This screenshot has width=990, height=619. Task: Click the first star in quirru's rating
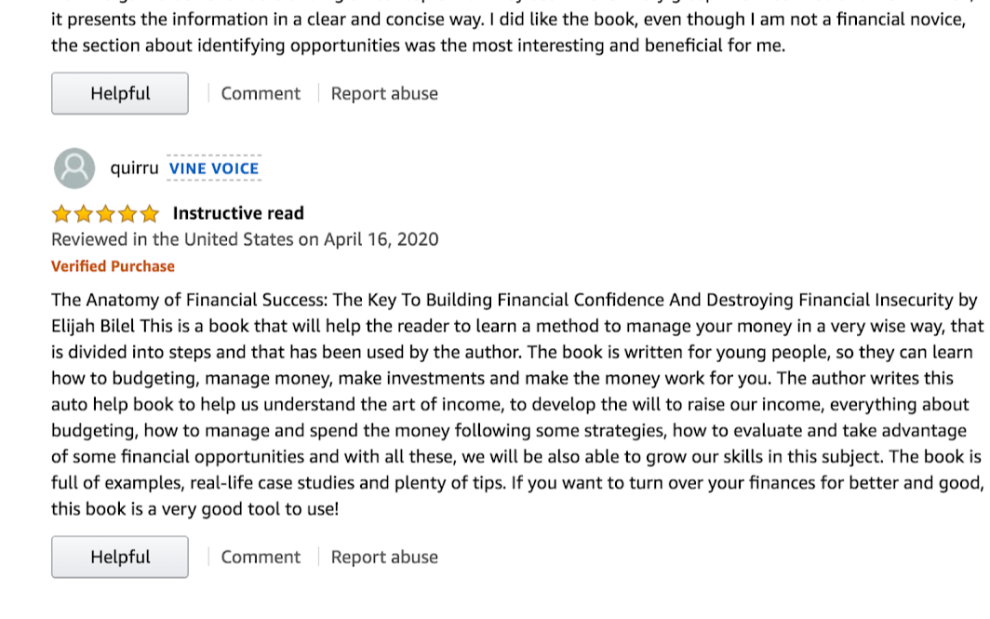61,214
